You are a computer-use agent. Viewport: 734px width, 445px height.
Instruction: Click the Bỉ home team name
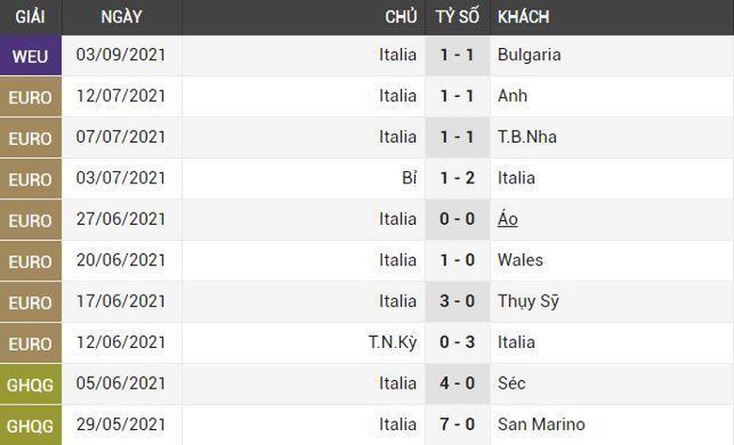[x=408, y=178]
